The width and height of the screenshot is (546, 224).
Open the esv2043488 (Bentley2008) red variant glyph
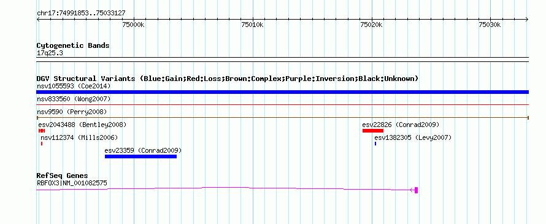[x=42, y=131]
